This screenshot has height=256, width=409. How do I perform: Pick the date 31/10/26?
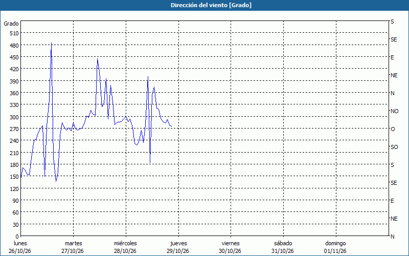tap(283, 251)
